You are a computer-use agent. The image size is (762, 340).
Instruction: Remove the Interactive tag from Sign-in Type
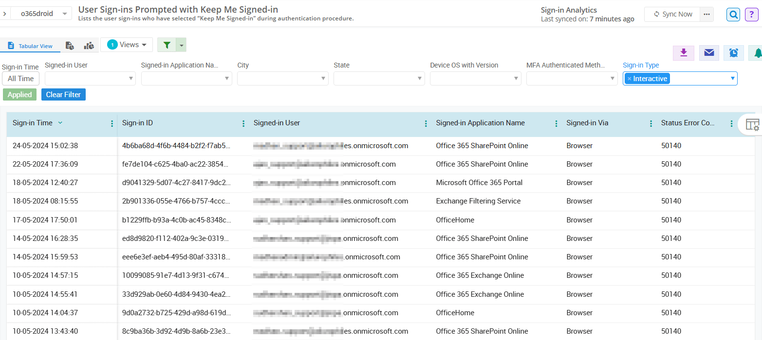click(629, 79)
